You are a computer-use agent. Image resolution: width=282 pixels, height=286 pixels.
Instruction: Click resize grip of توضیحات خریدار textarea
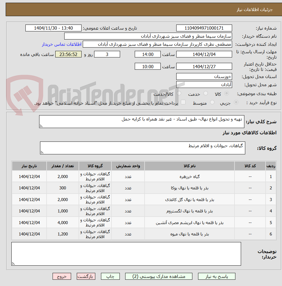tap(13, 263)
